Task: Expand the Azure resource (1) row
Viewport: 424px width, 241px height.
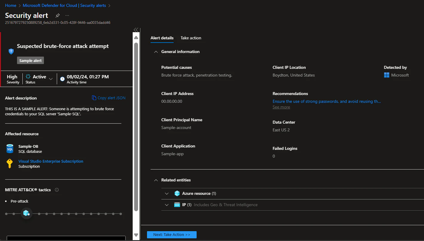Action: 167,193
